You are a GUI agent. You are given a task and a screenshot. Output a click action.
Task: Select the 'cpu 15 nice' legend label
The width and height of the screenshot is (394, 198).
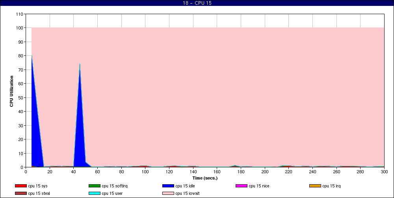[x=259, y=186]
